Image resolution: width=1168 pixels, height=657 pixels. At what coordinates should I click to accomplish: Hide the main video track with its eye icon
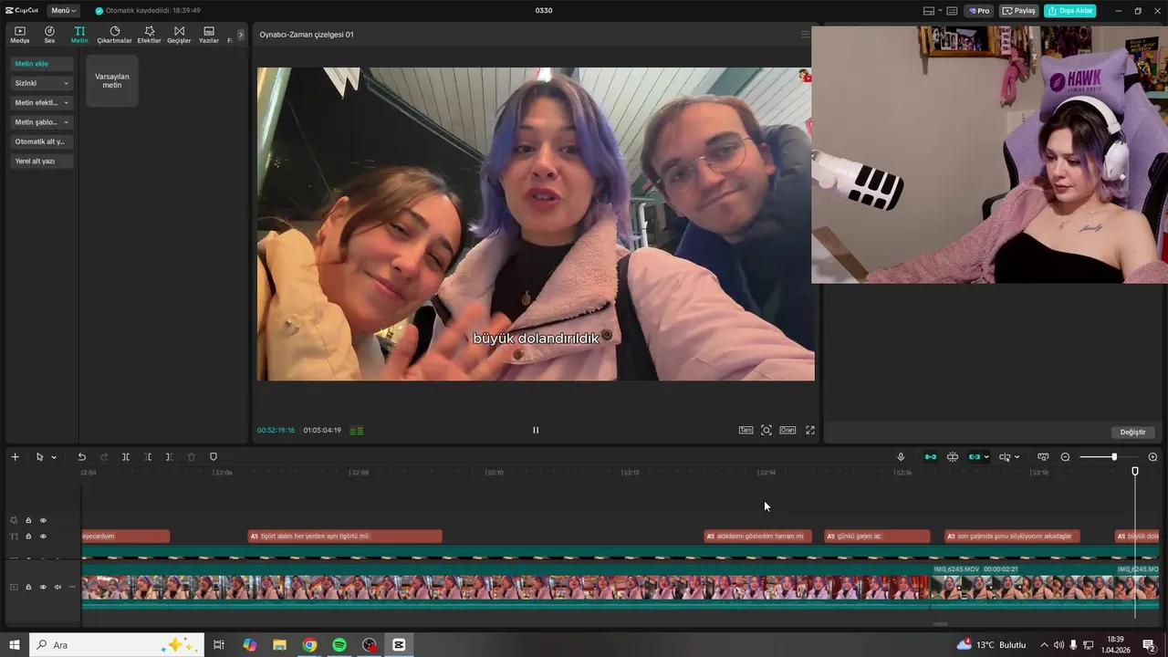pos(43,587)
